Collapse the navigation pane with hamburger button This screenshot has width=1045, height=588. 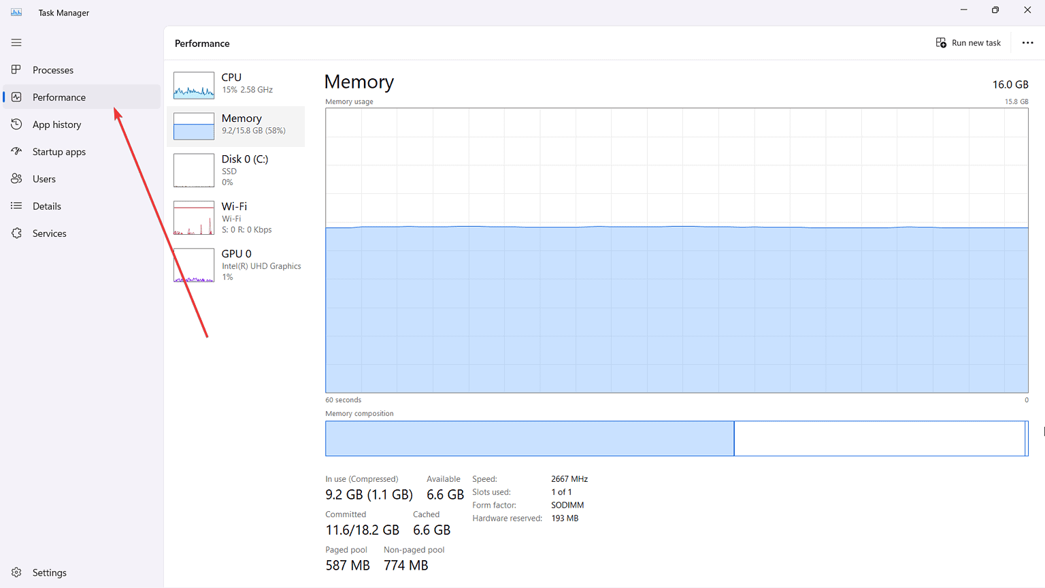tap(16, 42)
